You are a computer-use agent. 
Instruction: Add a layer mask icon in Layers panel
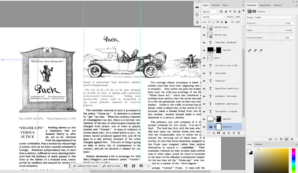[218, 133]
